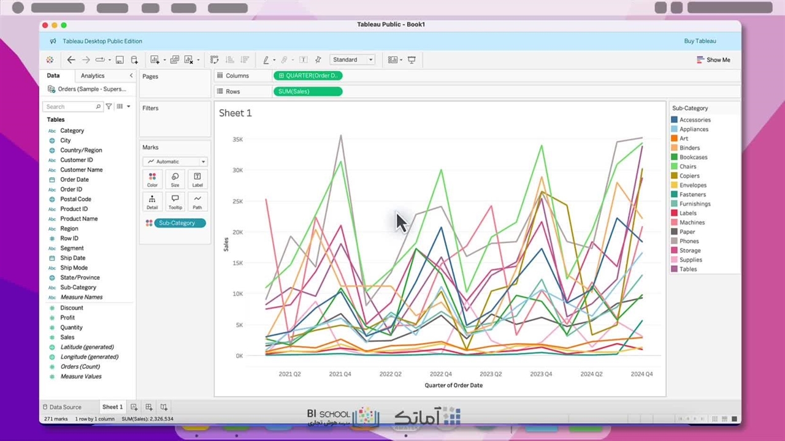
Task: Switch to the Analytics tab
Action: pos(93,76)
